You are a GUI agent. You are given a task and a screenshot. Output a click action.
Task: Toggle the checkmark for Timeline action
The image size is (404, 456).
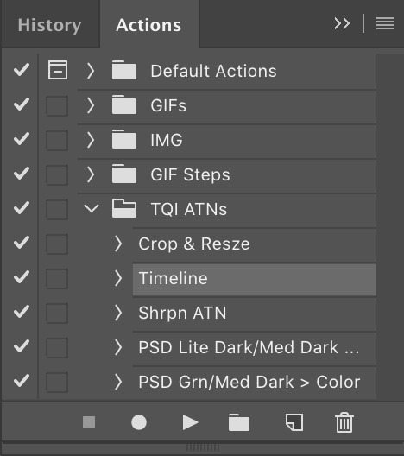[22, 277]
